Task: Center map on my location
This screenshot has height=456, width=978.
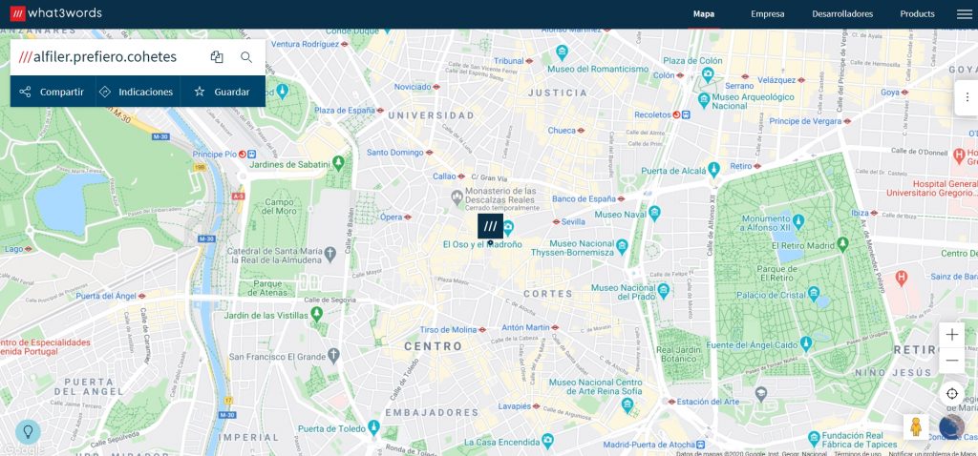Action: [952, 394]
